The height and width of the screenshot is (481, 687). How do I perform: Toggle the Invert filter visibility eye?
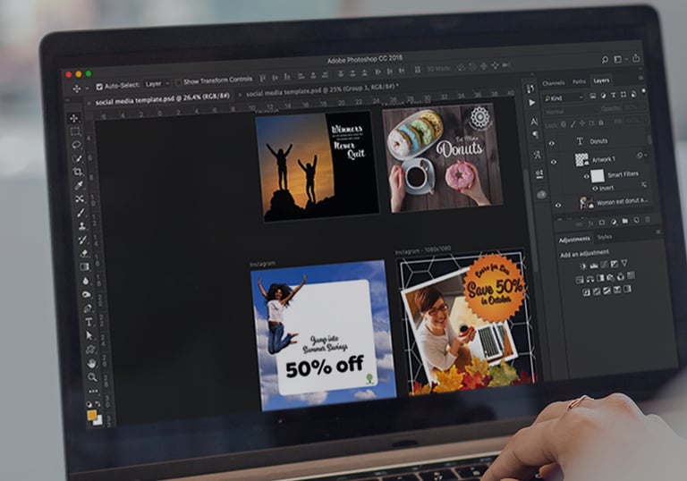point(595,189)
